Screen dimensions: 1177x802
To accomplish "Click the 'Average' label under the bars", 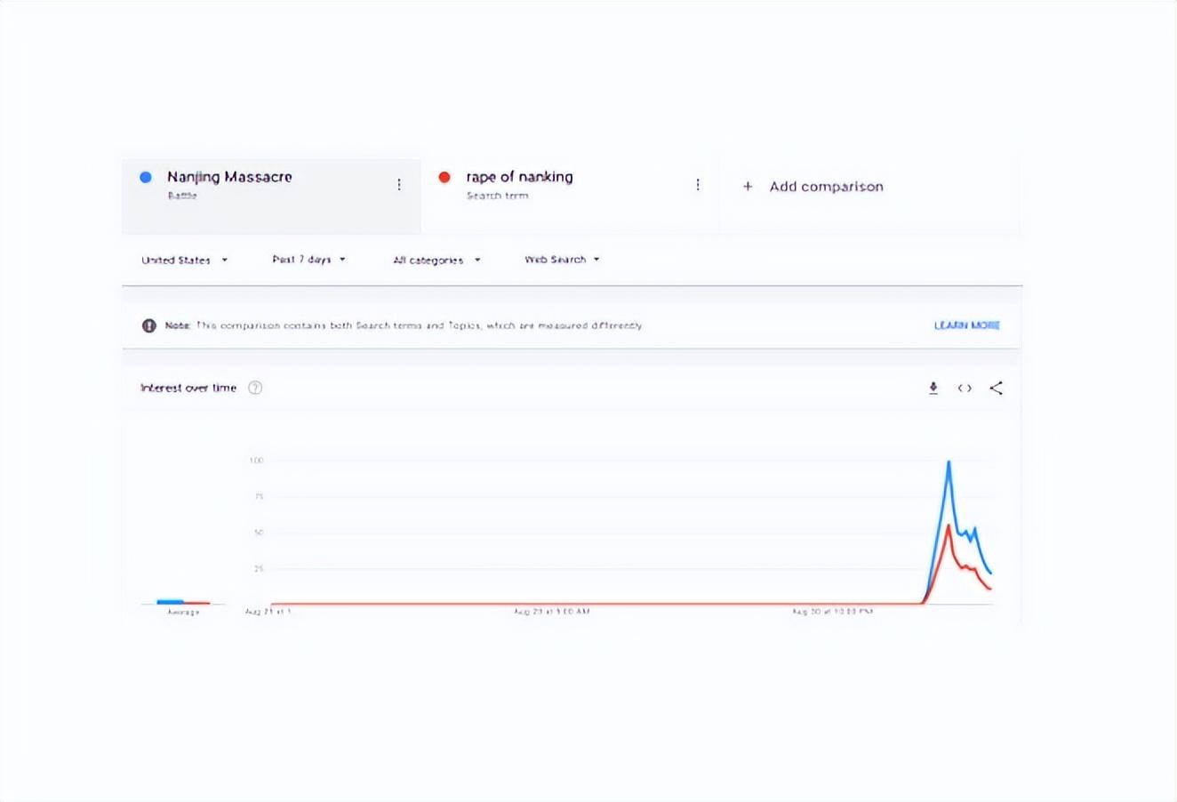I will pos(183,613).
